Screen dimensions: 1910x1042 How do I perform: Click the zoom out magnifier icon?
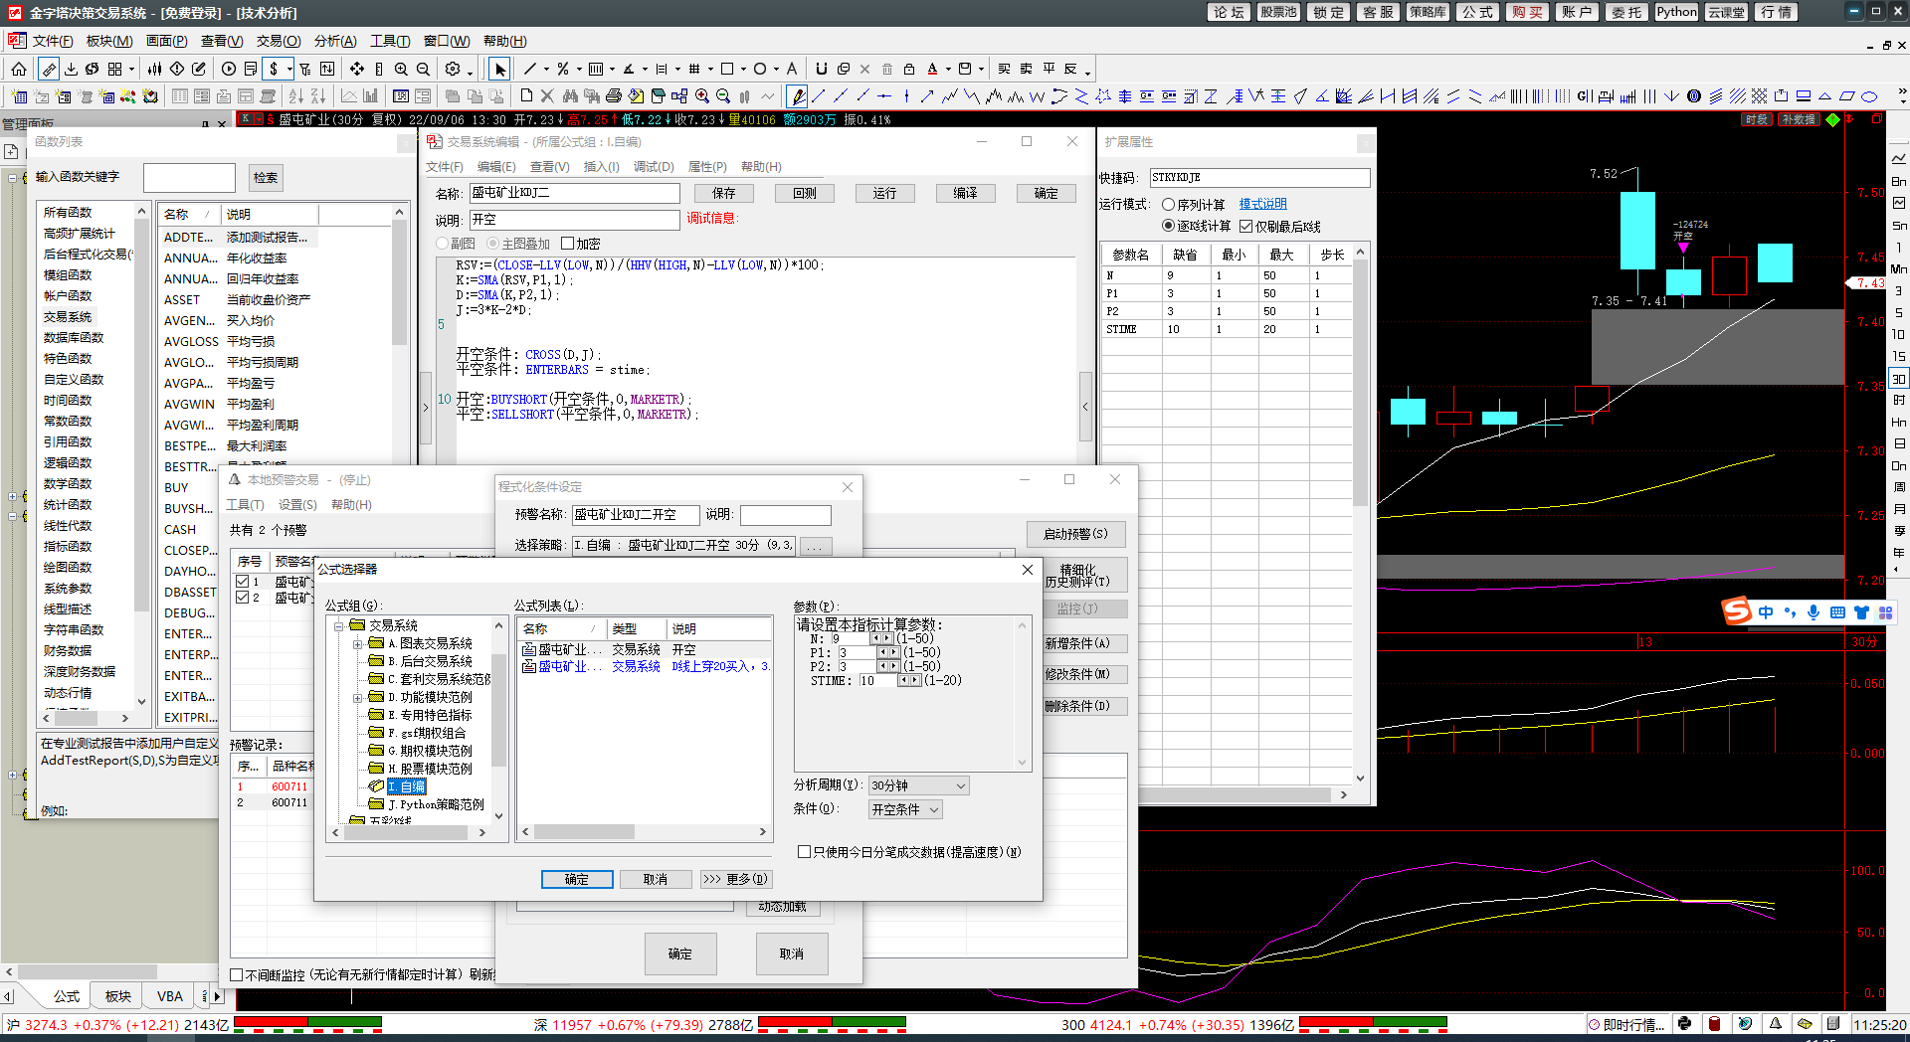[423, 69]
